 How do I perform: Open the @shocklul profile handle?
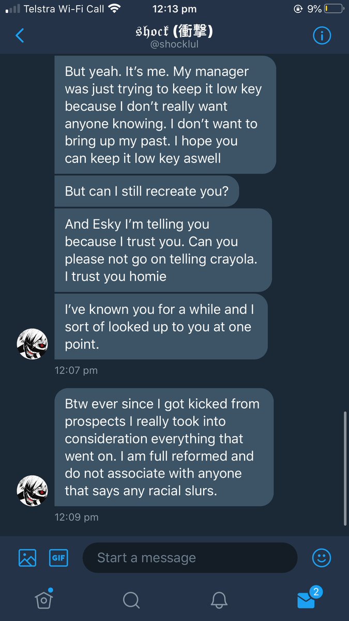[x=175, y=45]
